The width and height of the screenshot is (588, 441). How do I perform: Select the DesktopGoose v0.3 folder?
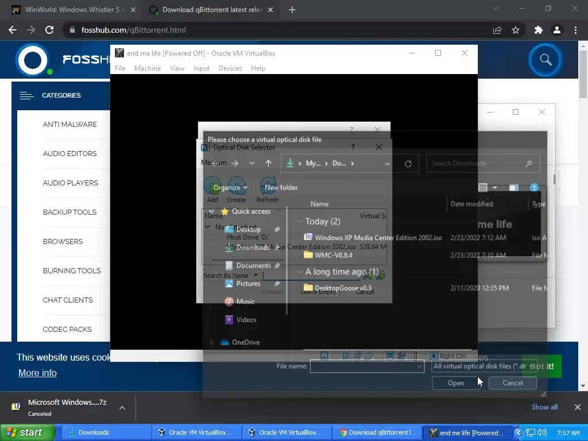click(x=343, y=288)
